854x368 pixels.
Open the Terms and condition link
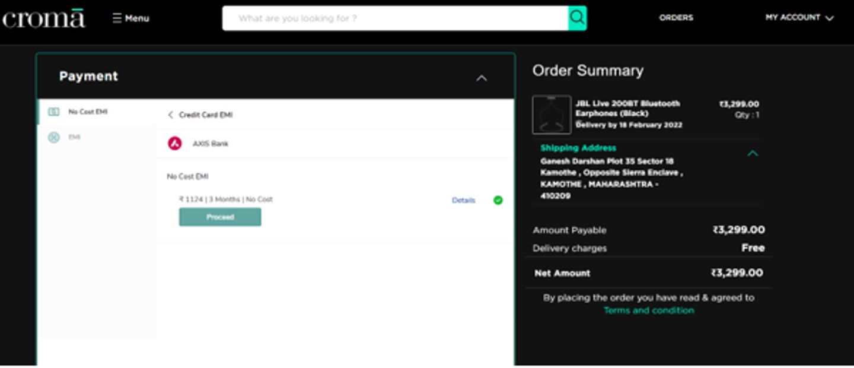(649, 310)
